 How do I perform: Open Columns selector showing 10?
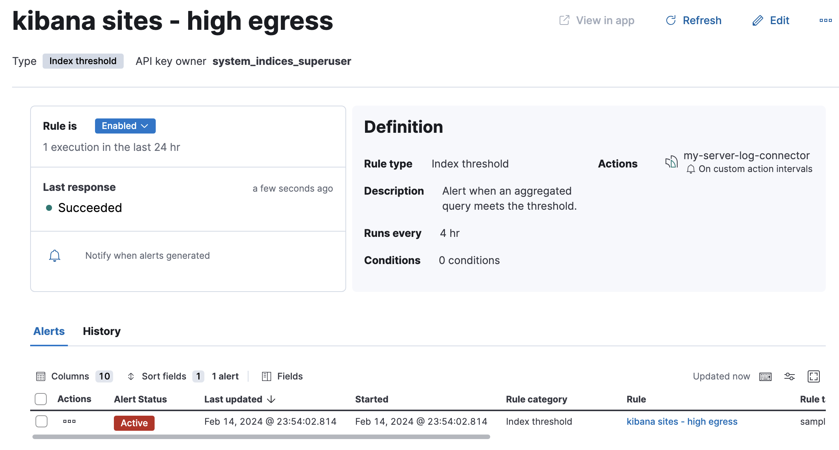click(74, 376)
